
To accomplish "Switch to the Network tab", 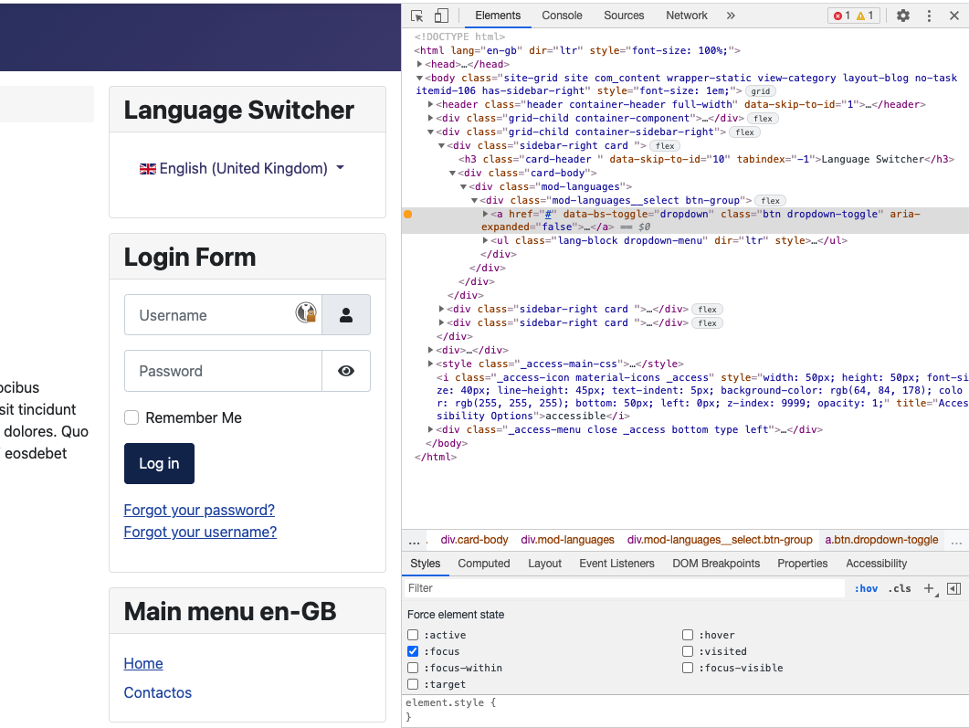I will pos(687,16).
